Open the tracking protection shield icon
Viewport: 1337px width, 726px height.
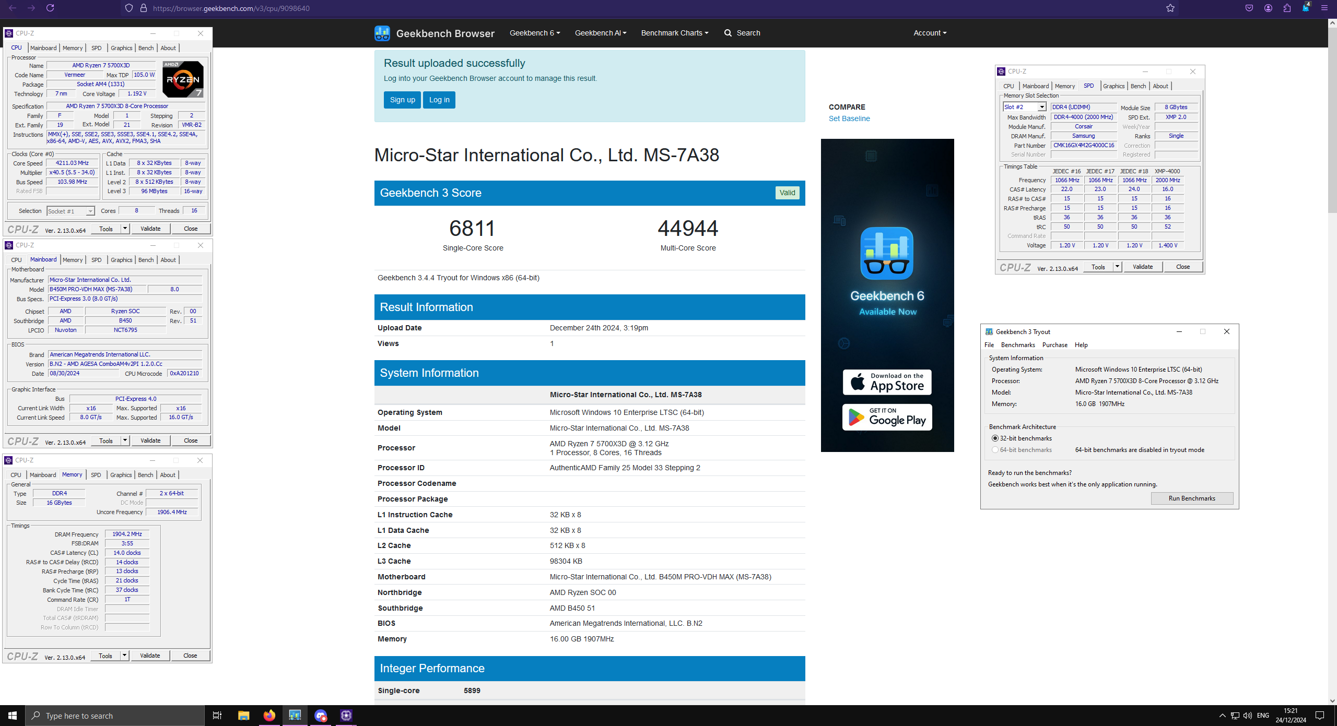(129, 8)
